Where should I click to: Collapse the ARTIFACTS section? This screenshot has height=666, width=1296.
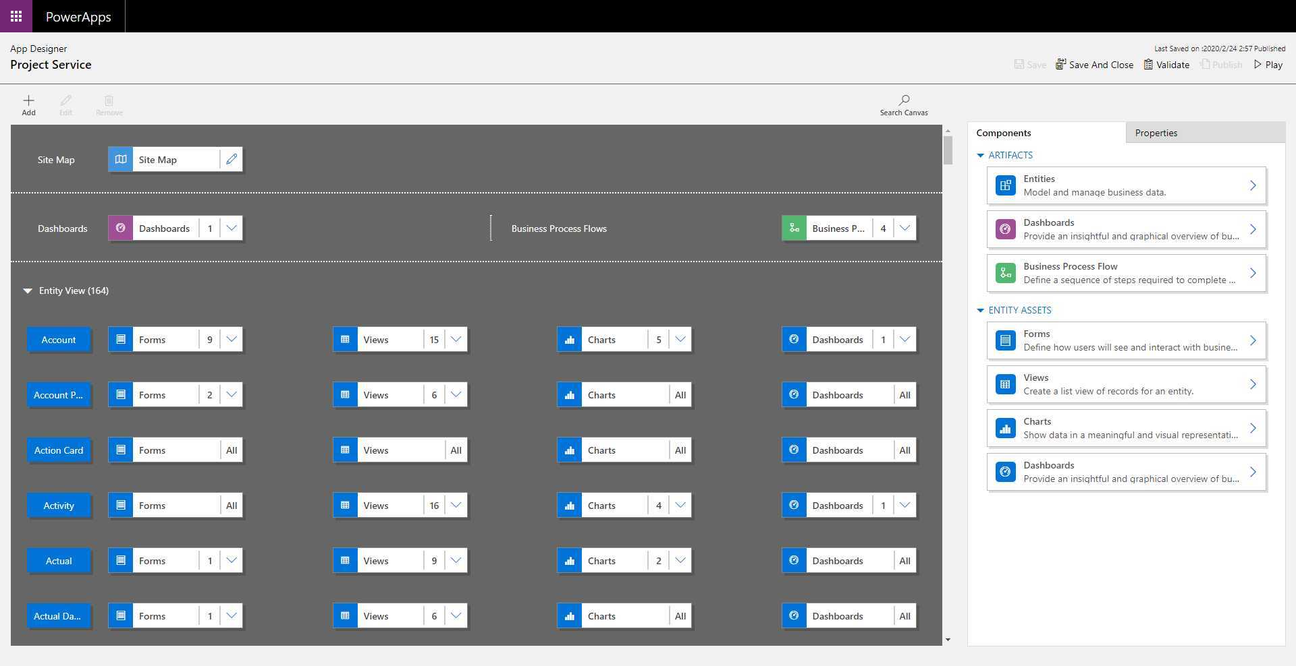point(981,155)
